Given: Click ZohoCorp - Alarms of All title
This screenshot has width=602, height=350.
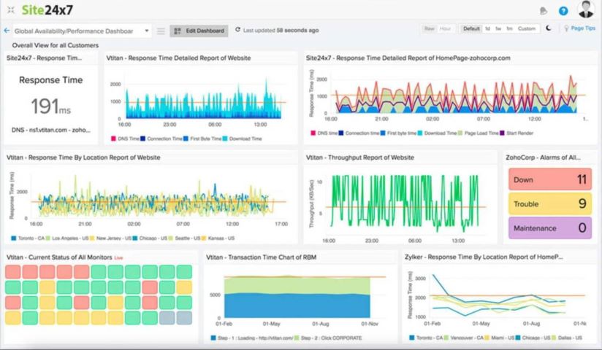Looking at the screenshot, I should (543, 157).
